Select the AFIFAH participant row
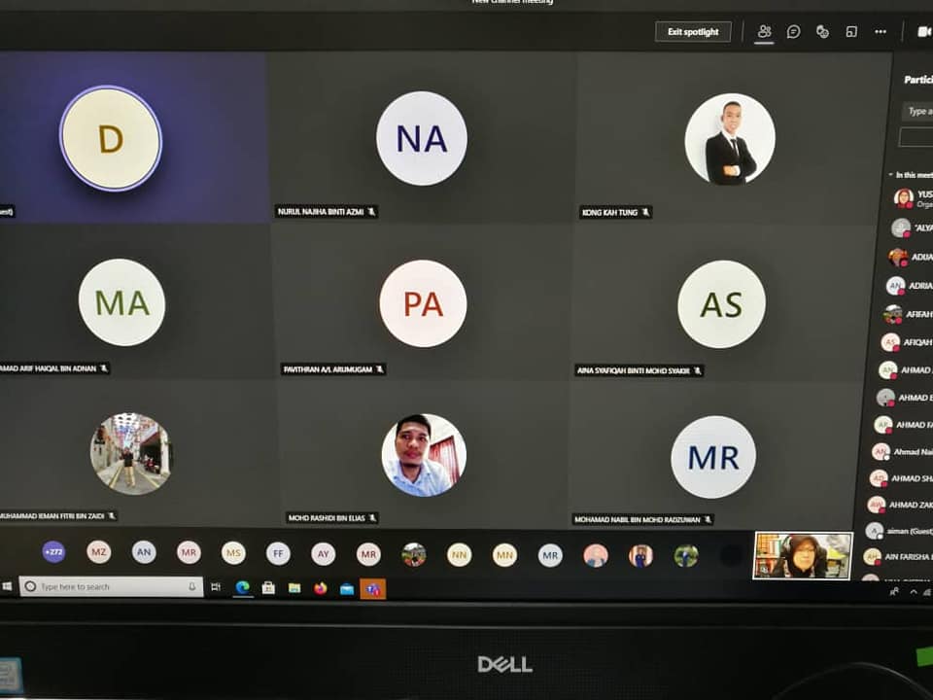 (x=908, y=314)
